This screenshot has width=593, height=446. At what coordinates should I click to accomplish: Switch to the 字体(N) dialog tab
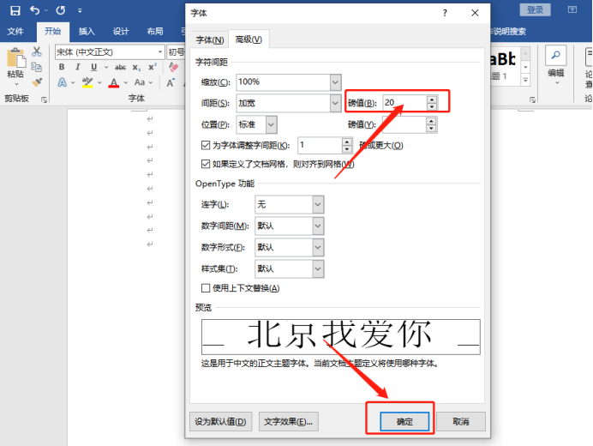click(x=210, y=39)
